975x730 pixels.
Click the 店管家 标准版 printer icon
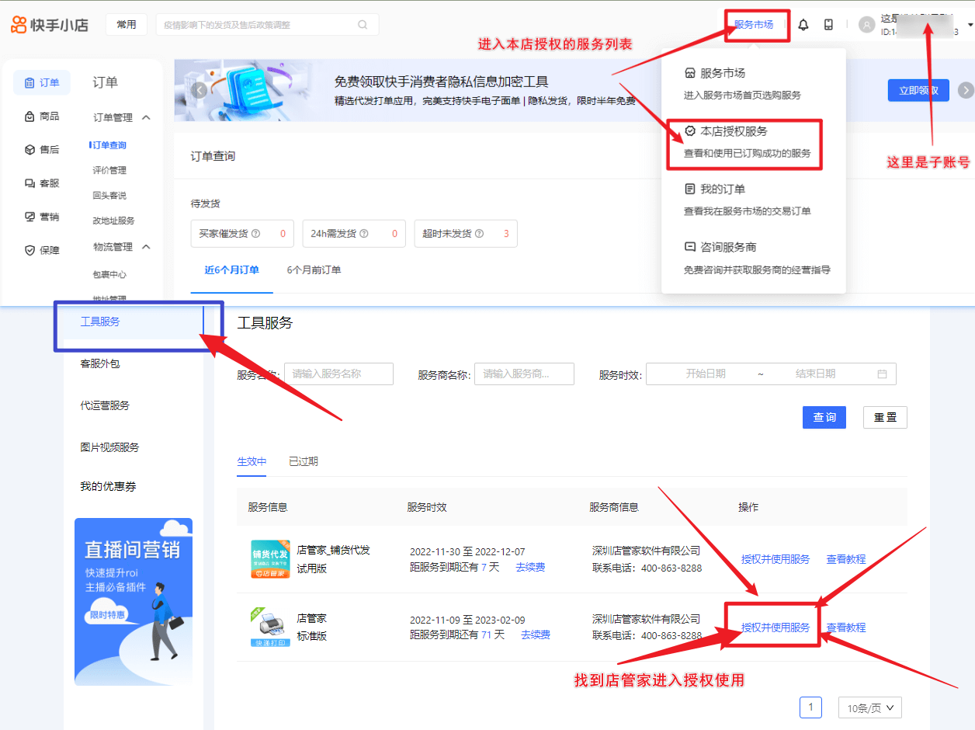click(x=270, y=627)
